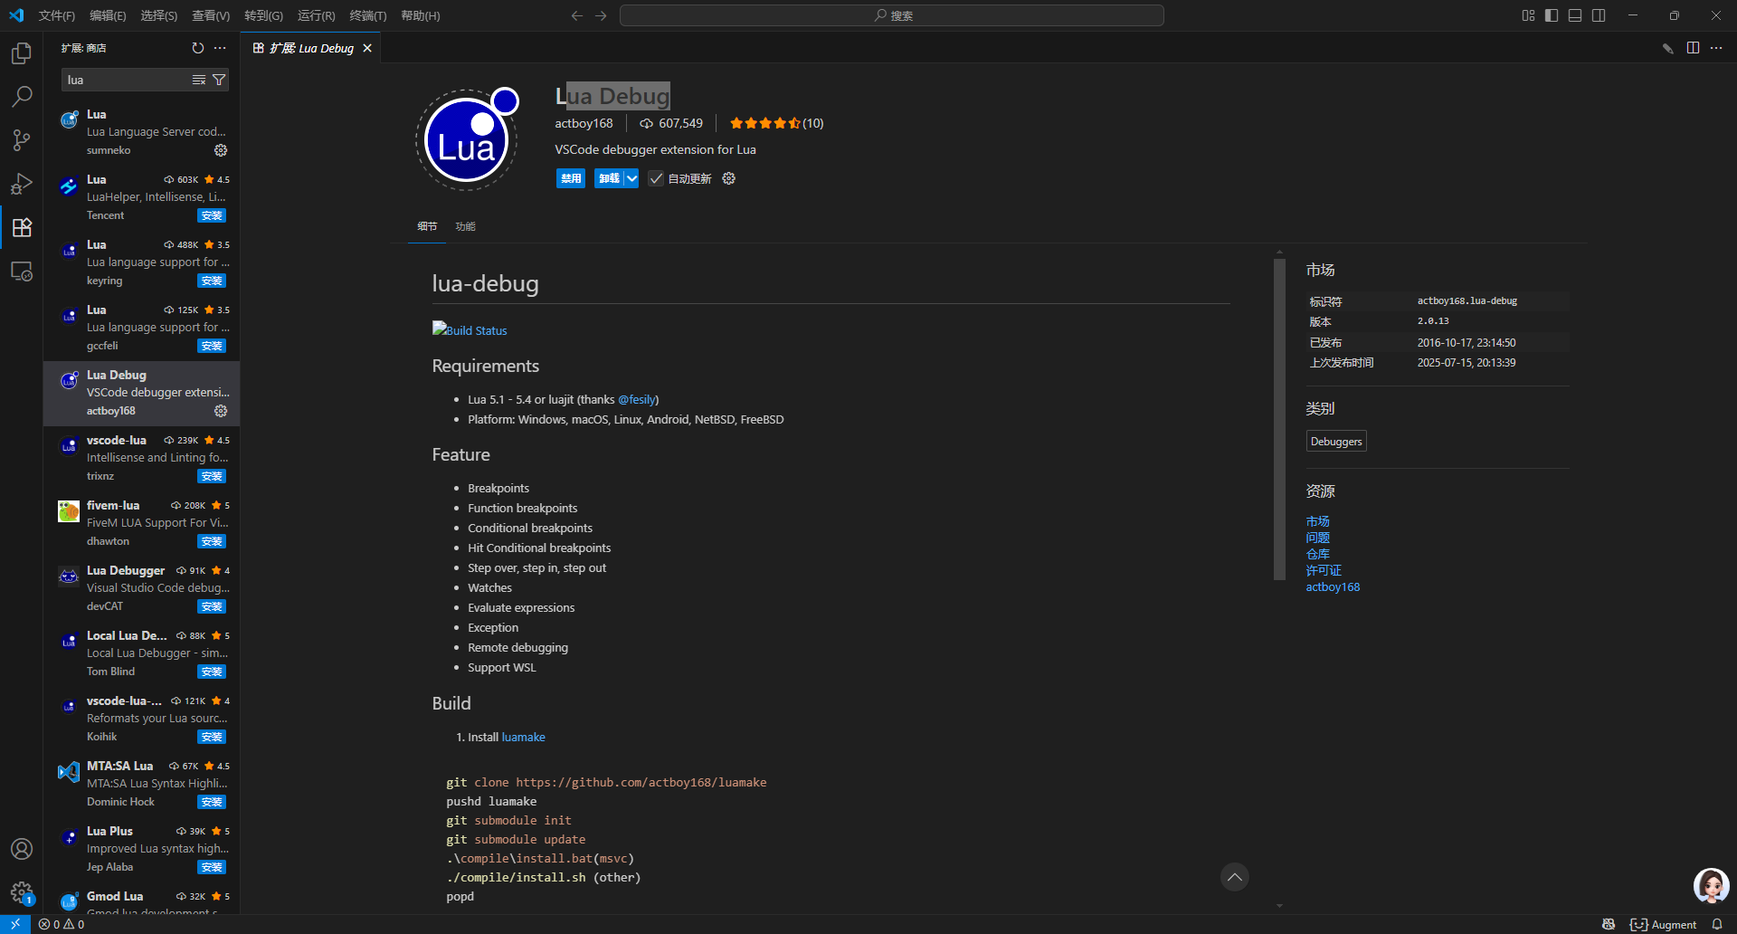Image resolution: width=1737 pixels, height=934 pixels.
Task: Open the repository resource link
Action: tap(1317, 555)
